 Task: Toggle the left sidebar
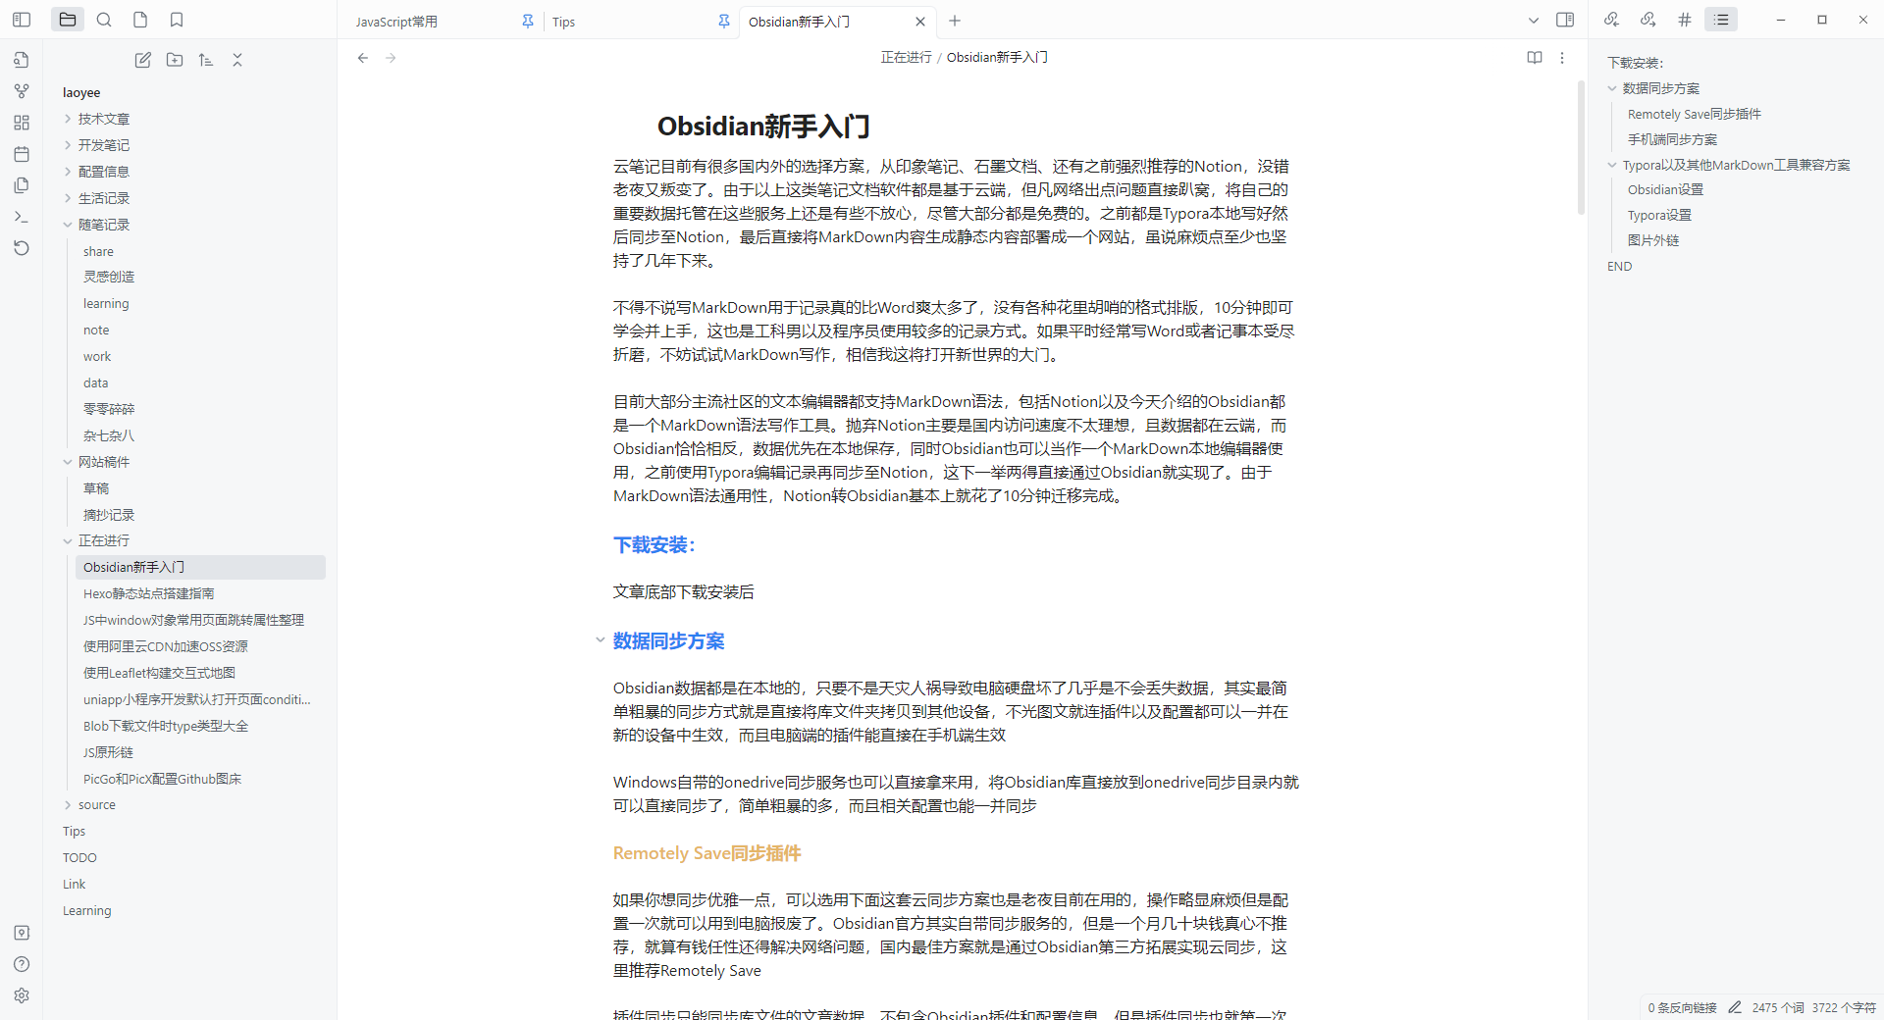coord(22,20)
